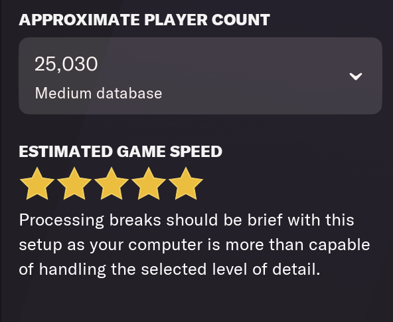
Task: Click the 'setup as your computer' text line
Action: 195,245
